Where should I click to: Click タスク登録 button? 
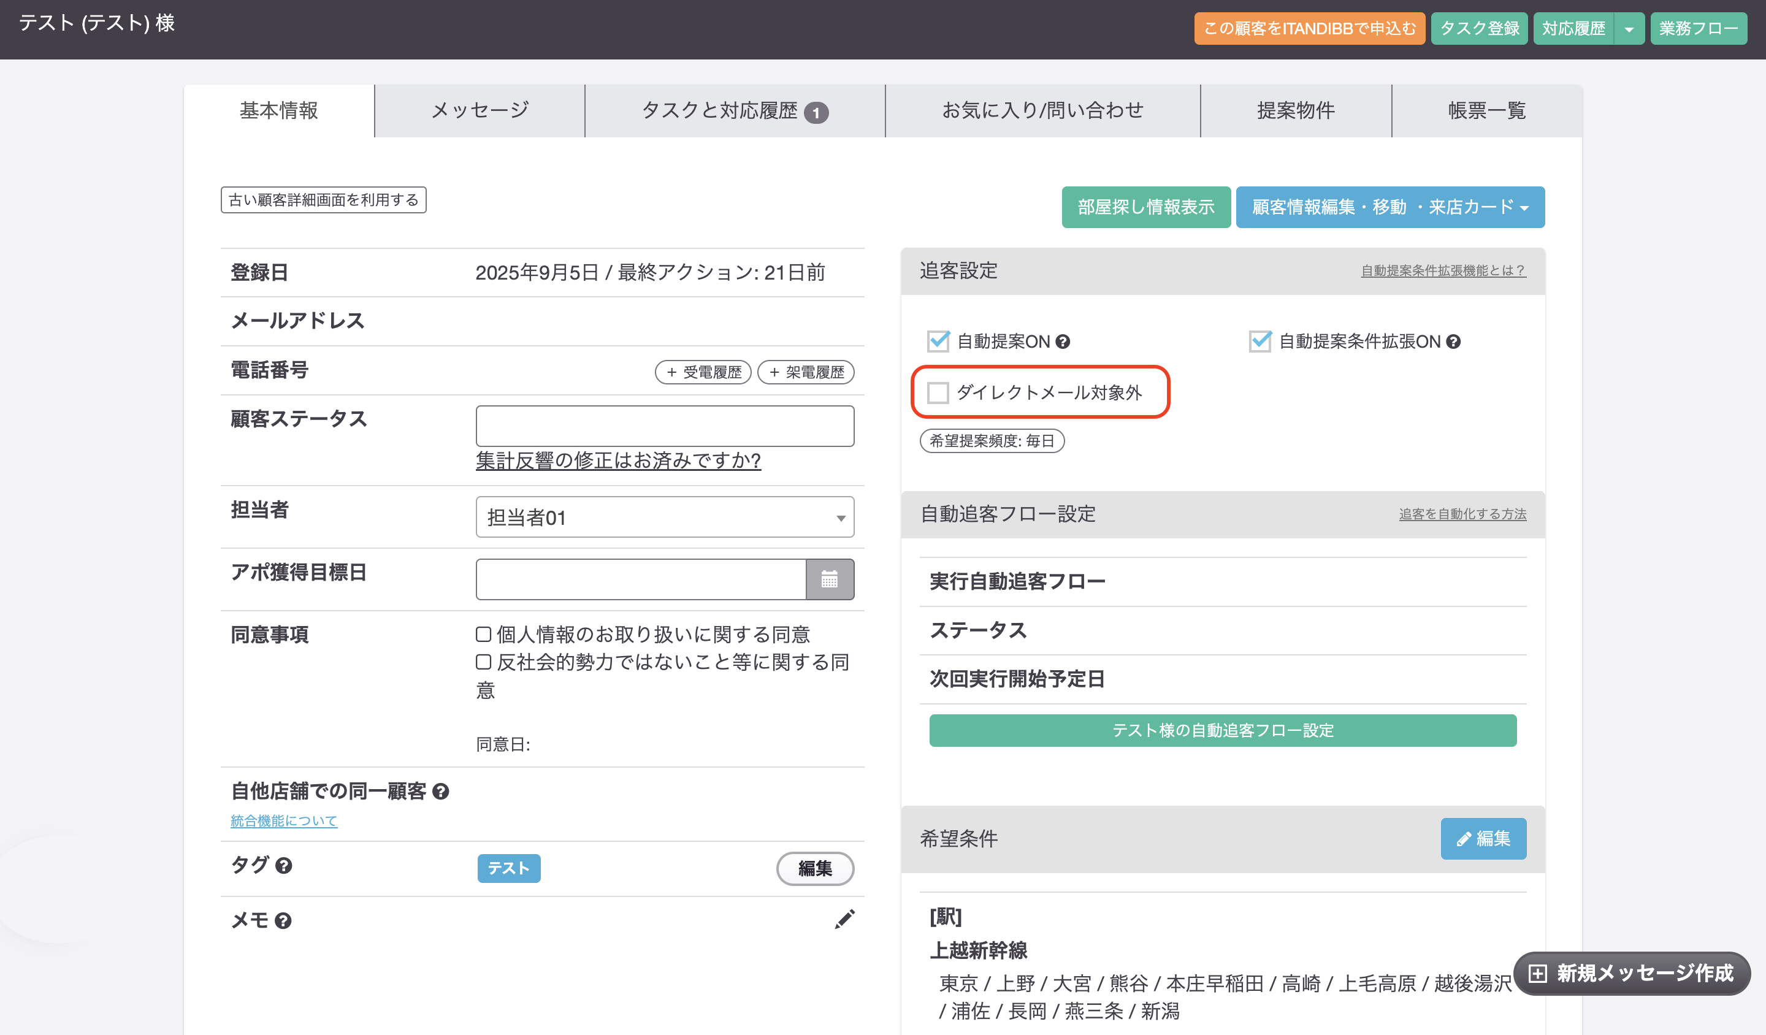coord(1480,29)
